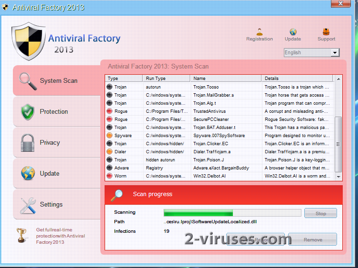Click the Scan progress magnifier icon
The image size is (358, 268).
(x=116, y=195)
